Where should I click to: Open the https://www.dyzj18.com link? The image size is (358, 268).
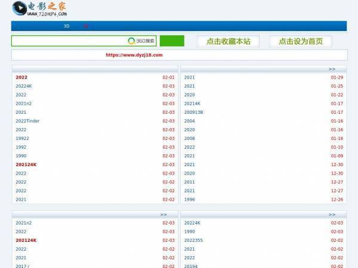click(x=134, y=55)
